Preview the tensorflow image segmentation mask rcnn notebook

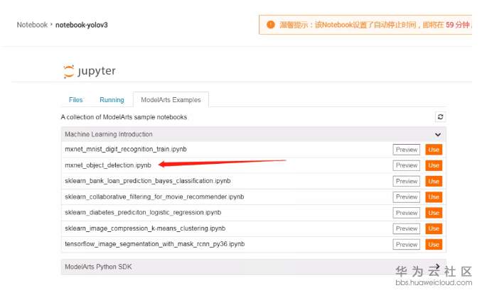coord(407,245)
